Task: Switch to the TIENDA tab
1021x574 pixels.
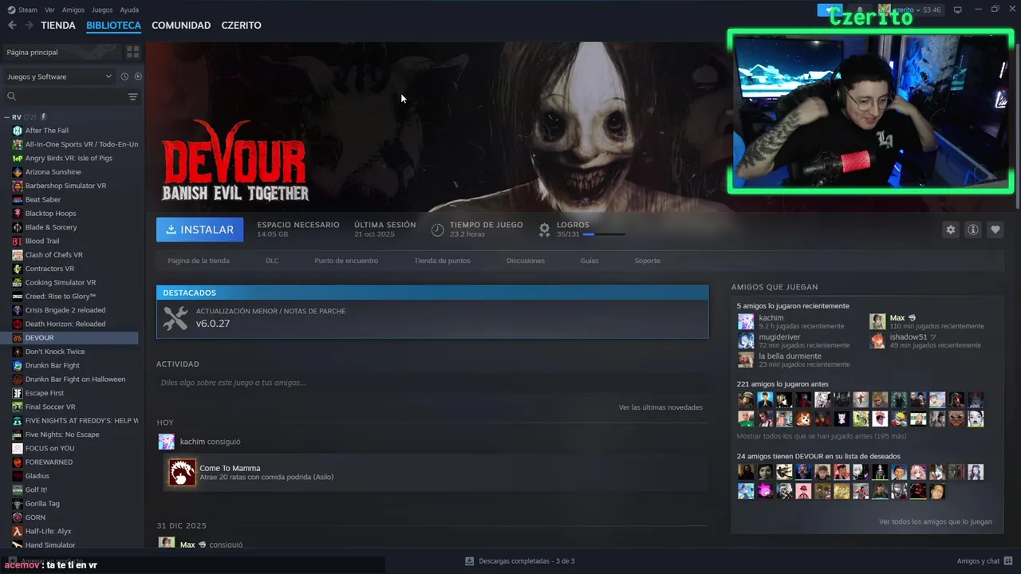Action: click(58, 26)
